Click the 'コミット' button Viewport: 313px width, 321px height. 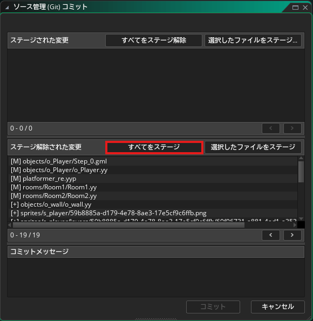tap(213, 306)
